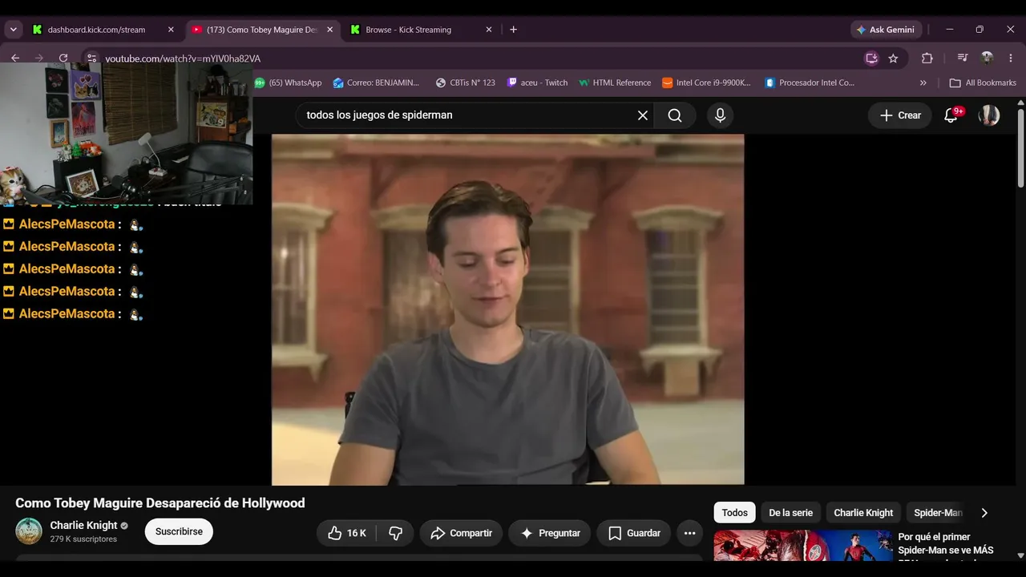Go back to the previous page
Screen dimensions: 1026x577
tap(15, 59)
